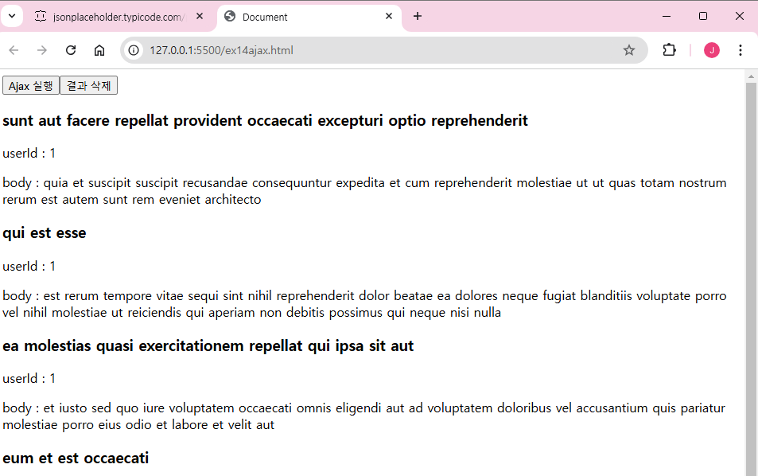
Task: Bookmark this page with star icon
Action: pos(628,50)
